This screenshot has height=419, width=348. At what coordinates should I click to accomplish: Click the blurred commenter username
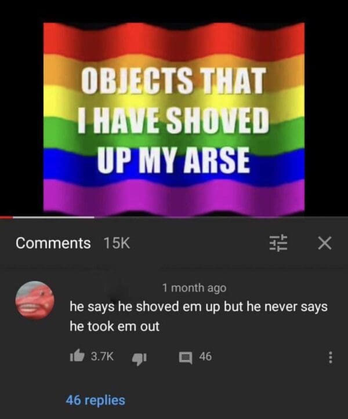pyautogui.click(x=114, y=288)
